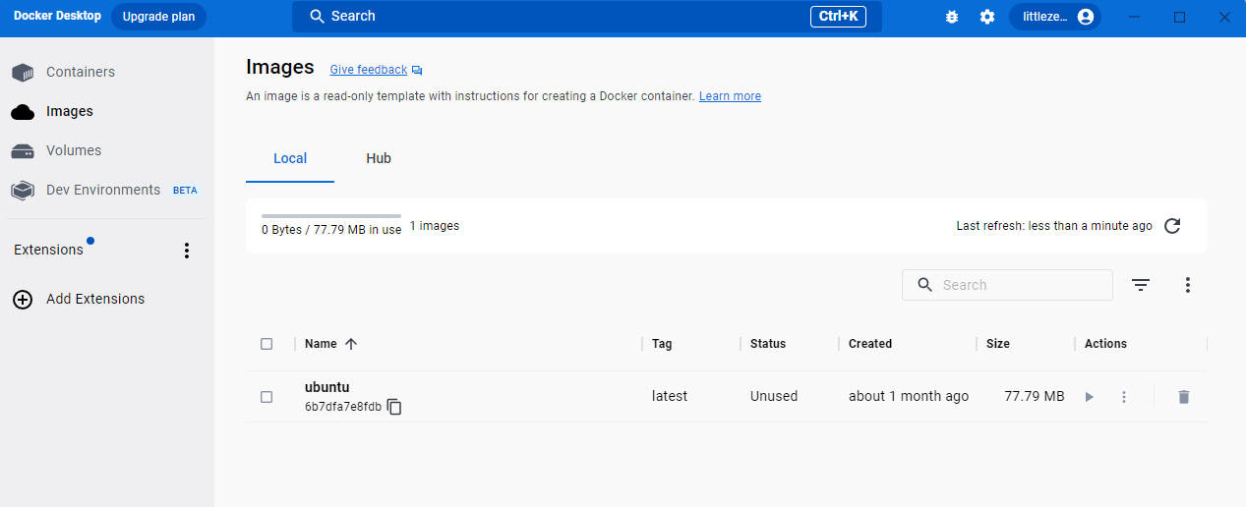This screenshot has height=507, width=1246.
Task: Click the magnifier icon in top search
Action: (x=317, y=16)
